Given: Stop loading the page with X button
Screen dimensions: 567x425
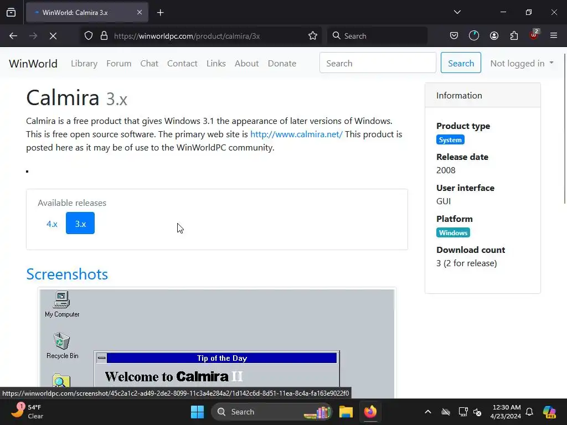Looking at the screenshot, I should (x=53, y=36).
